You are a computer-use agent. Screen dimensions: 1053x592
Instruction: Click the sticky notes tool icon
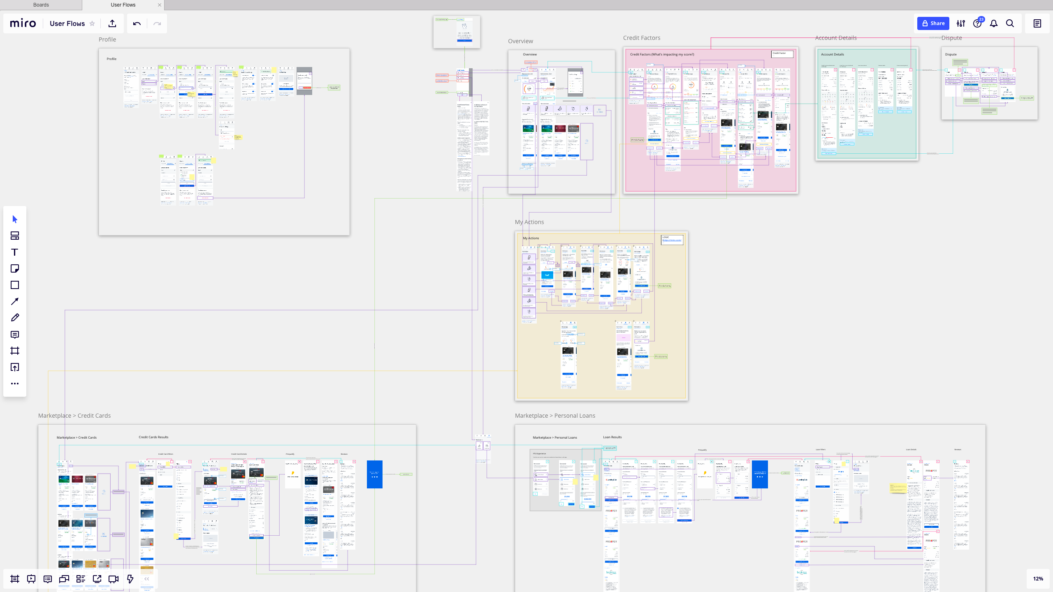click(x=14, y=268)
